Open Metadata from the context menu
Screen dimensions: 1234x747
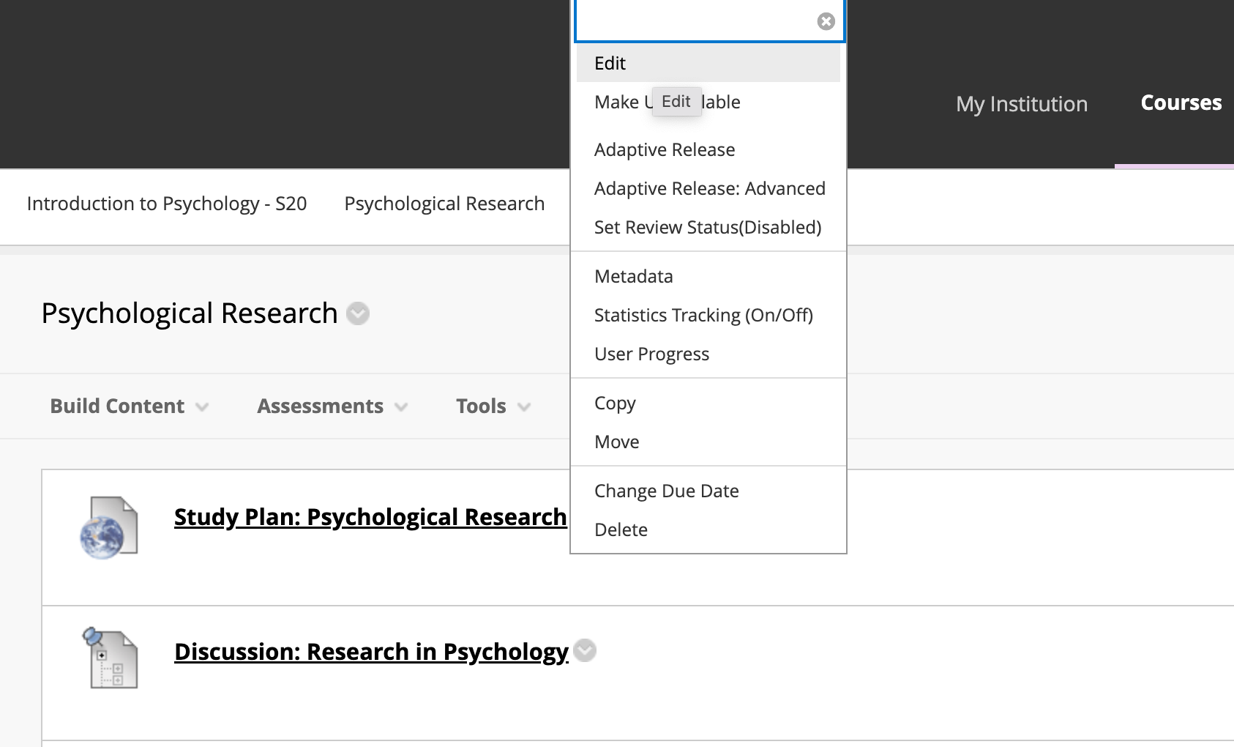633,276
